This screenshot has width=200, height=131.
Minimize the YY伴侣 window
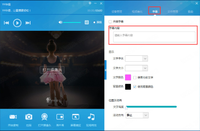[x=96, y=3]
